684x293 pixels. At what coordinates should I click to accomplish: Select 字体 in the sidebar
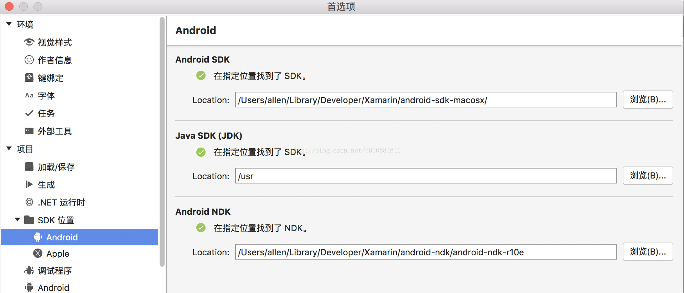coord(46,96)
